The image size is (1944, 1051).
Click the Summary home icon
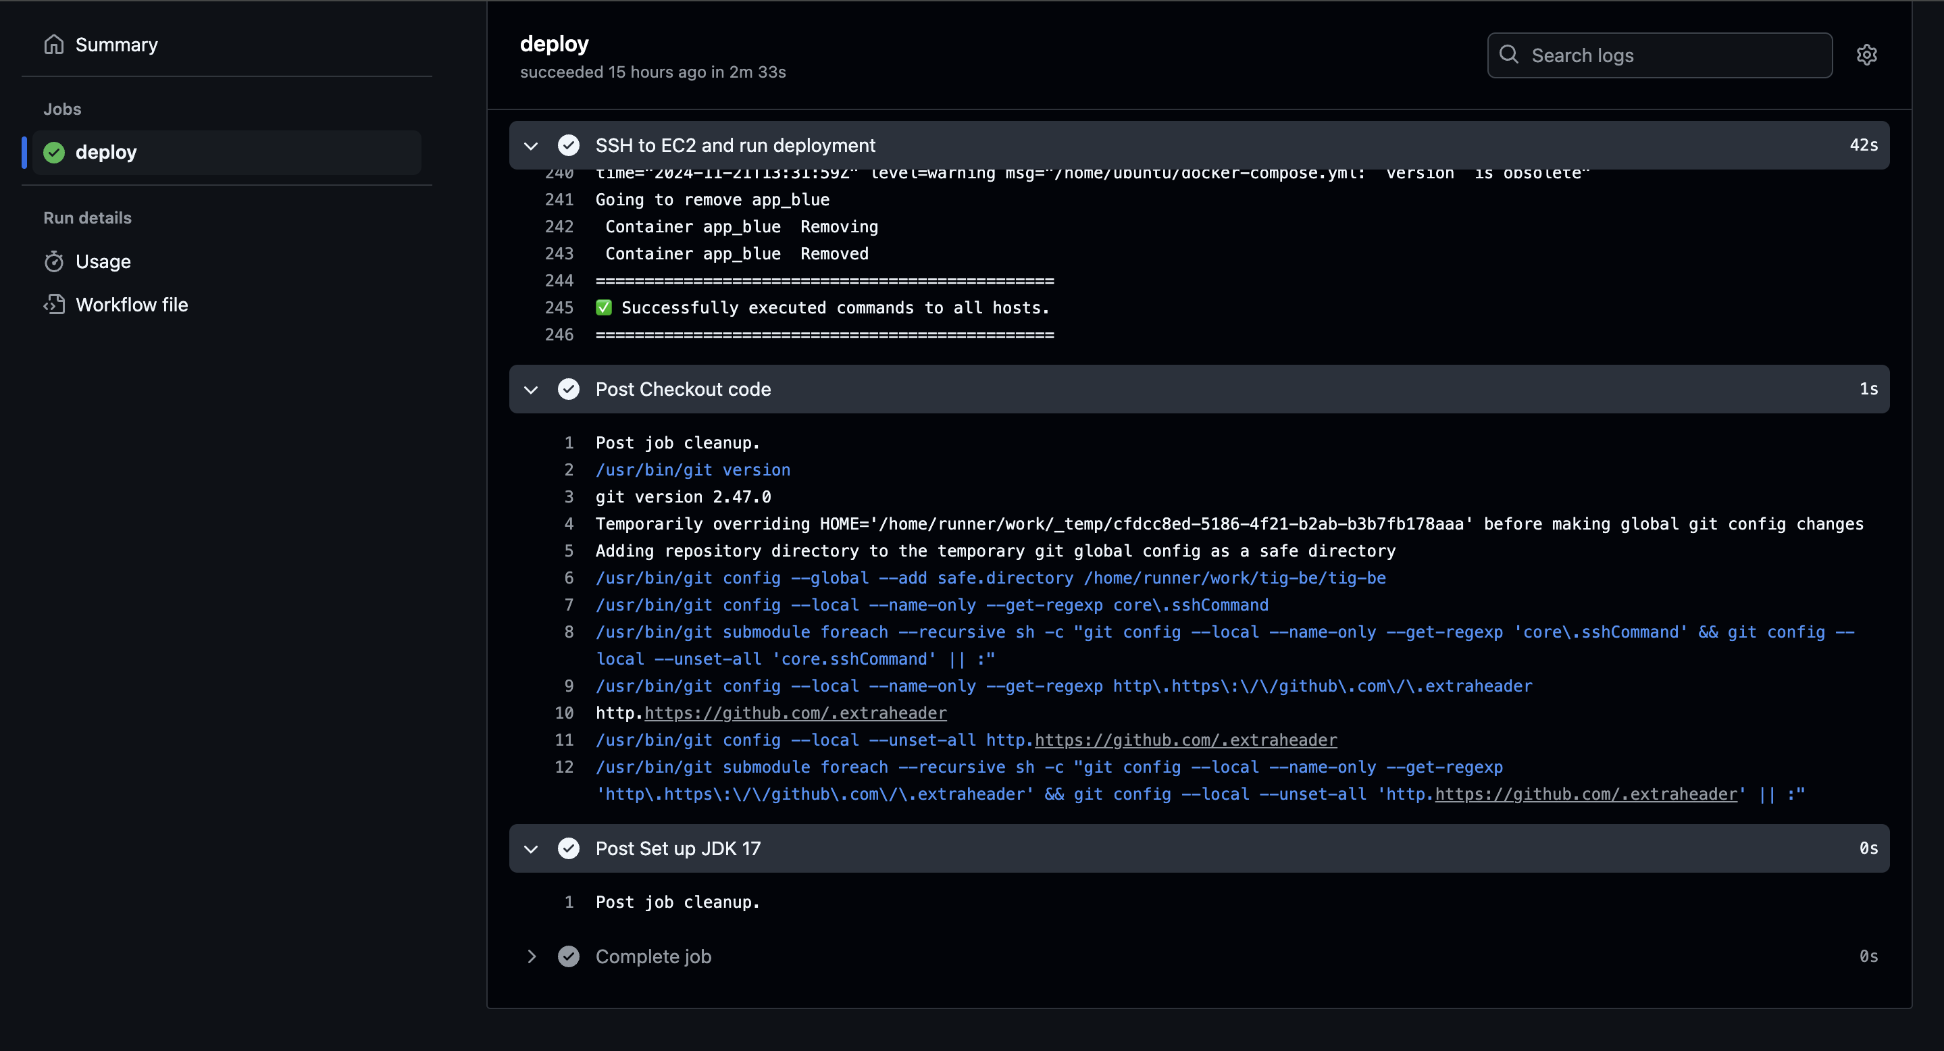(53, 45)
